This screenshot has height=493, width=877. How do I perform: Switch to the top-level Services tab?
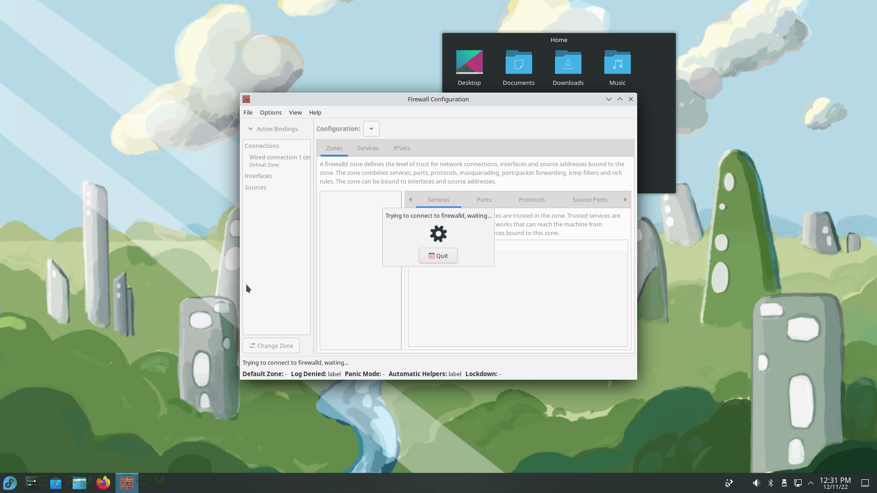(368, 148)
